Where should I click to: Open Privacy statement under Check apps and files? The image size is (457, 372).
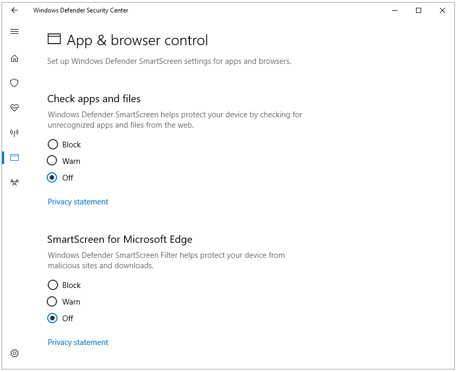[78, 202]
